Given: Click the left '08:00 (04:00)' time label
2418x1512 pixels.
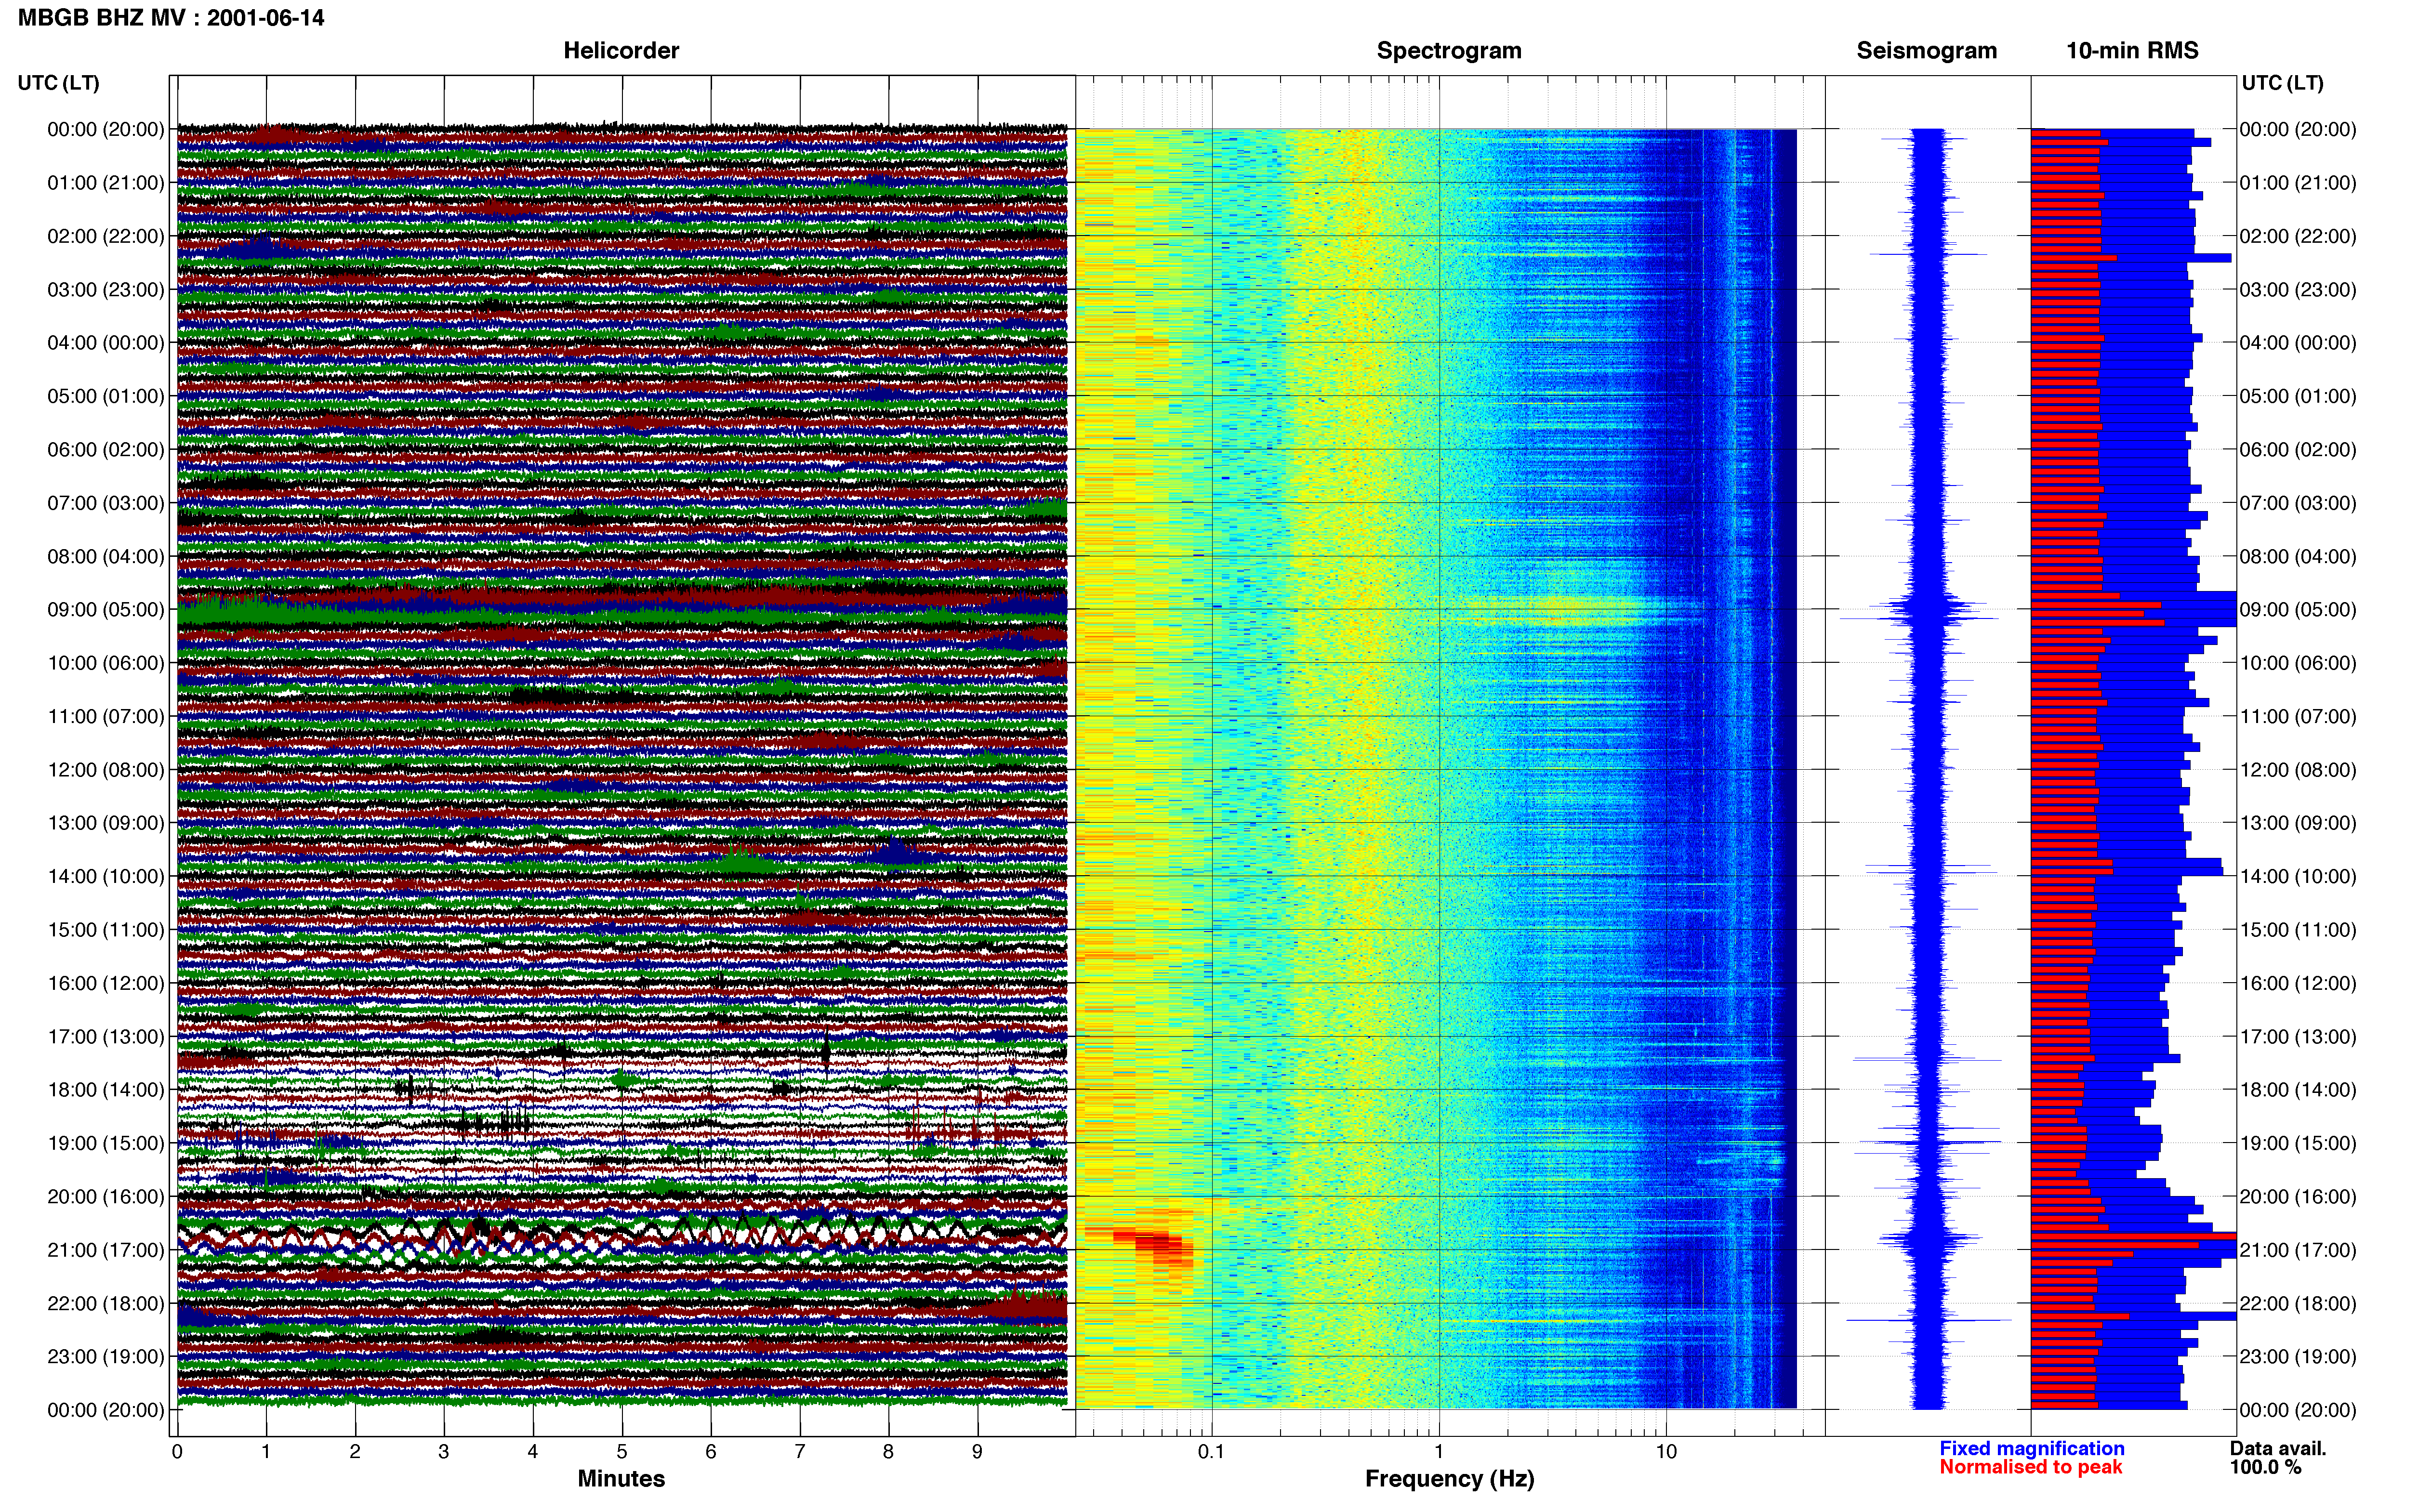Looking at the screenshot, I should (x=106, y=556).
